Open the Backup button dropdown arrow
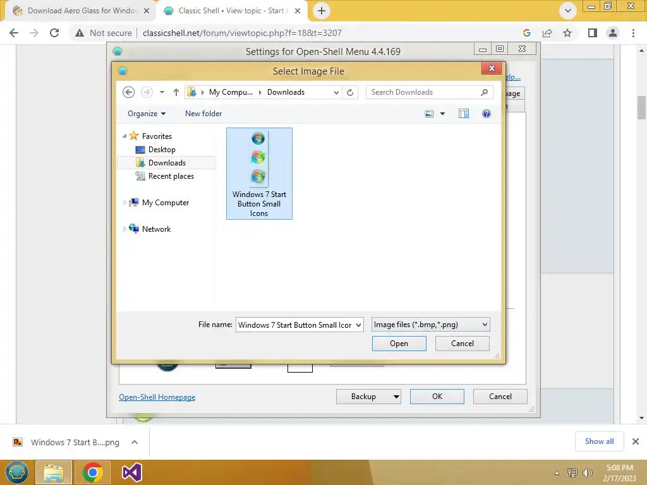This screenshot has height=485, width=647. (396, 397)
